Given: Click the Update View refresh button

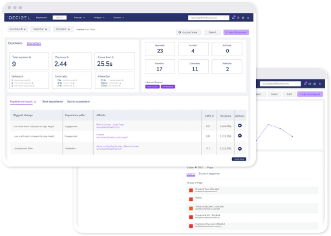Looking at the screenshot, I should click(x=188, y=32).
